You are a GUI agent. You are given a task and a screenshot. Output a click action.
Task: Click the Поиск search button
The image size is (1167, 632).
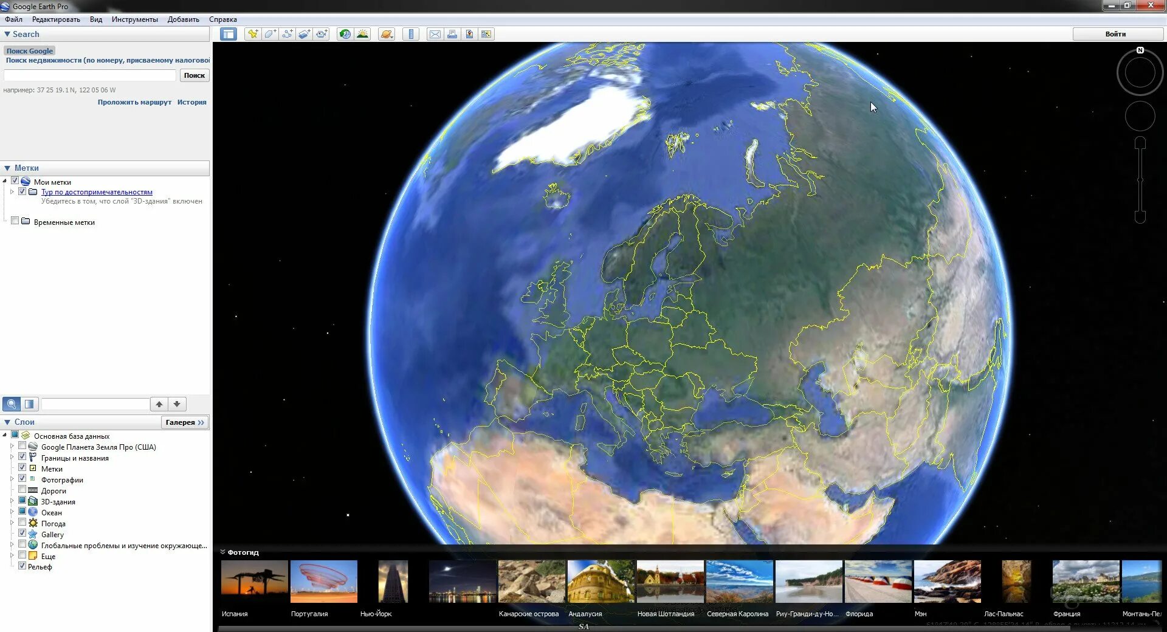194,75
